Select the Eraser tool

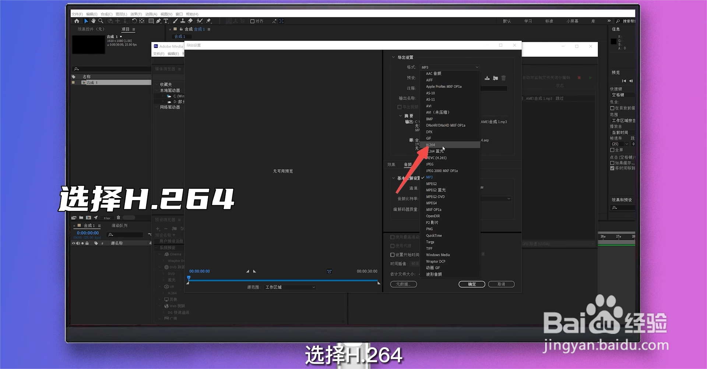[x=190, y=21]
